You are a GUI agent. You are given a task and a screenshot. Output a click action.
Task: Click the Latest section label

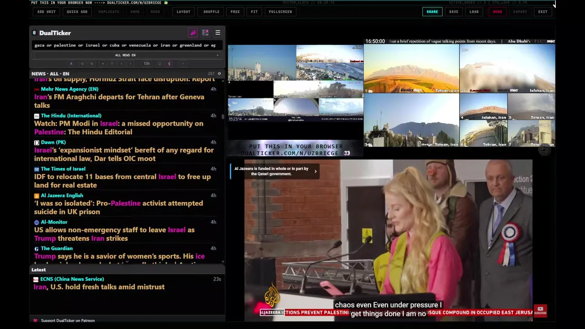click(x=38, y=270)
